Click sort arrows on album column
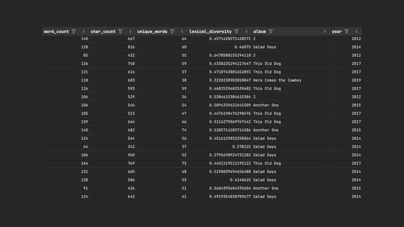 coord(325,31)
